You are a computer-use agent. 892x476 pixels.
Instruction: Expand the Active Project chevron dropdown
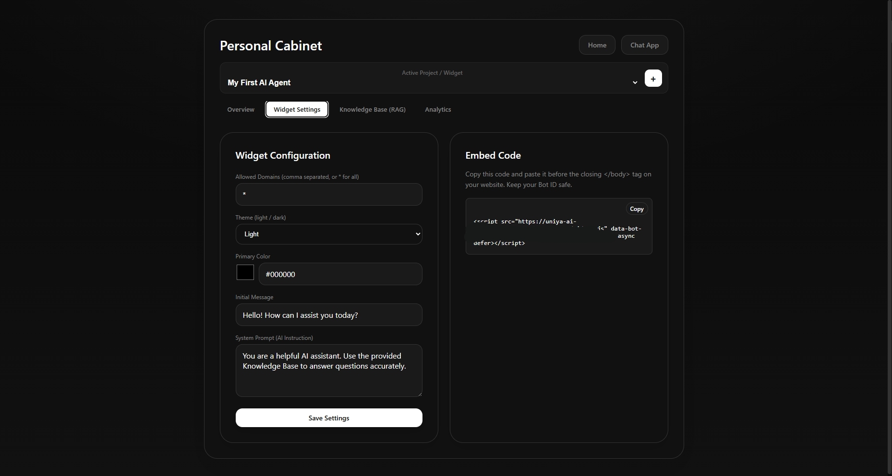[x=635, y=82]
